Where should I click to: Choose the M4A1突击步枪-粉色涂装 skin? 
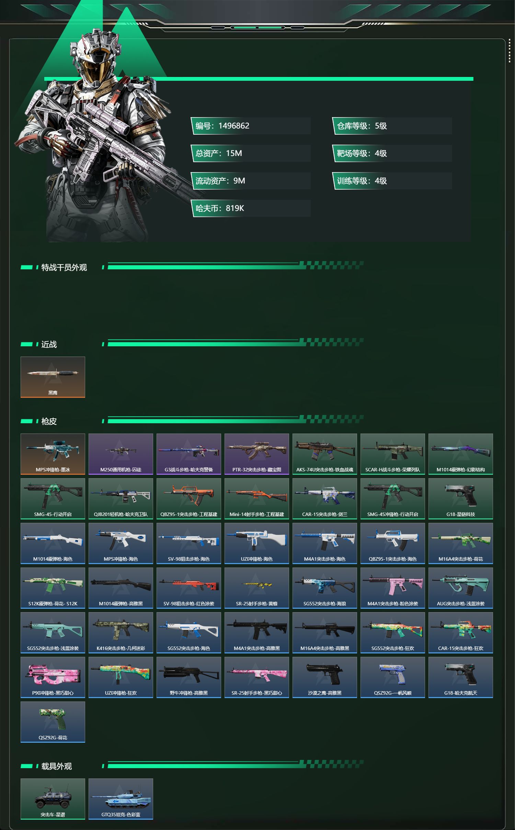[x=393, y=588]
